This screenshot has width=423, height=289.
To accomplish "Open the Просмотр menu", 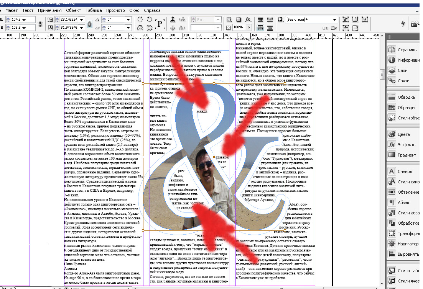I will coord(115,10).
